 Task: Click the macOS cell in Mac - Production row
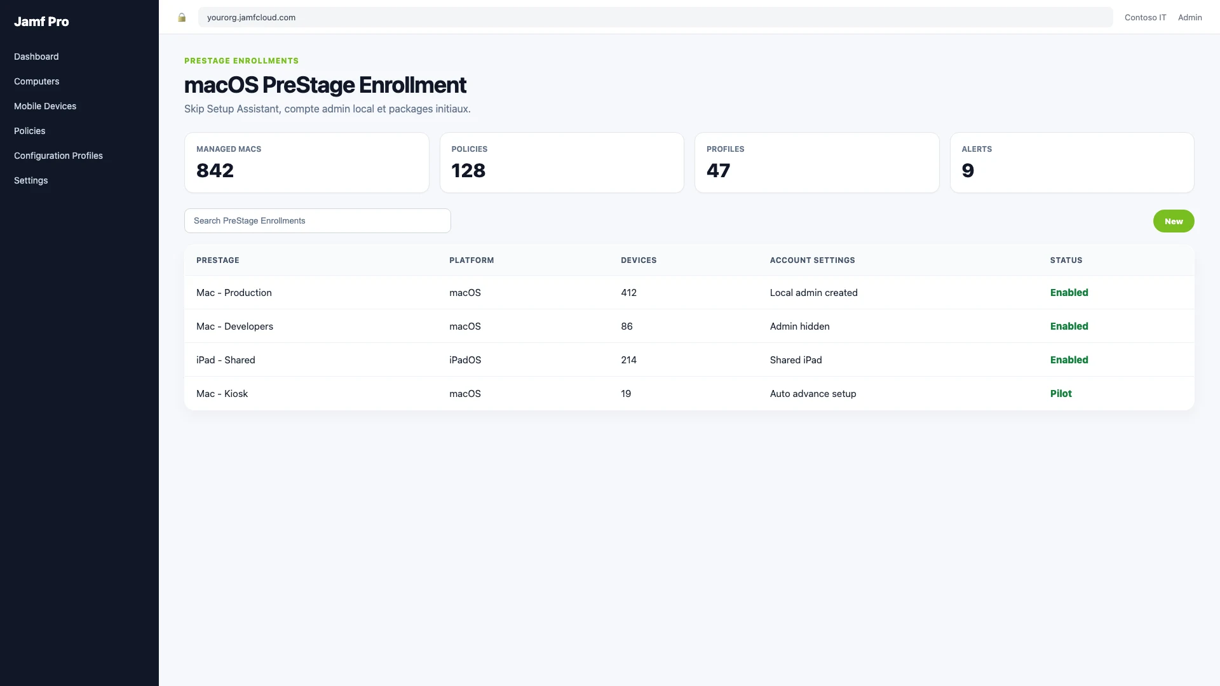coord(465,293)
